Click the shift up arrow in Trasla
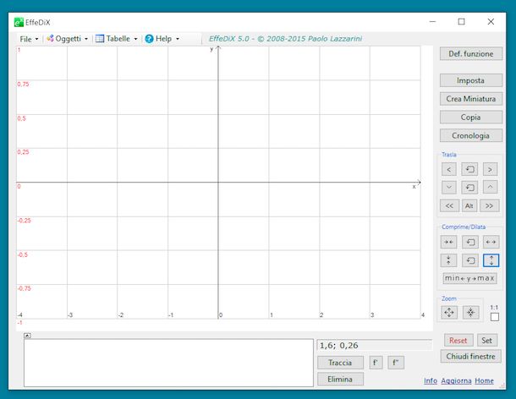This screenshot has width=516, height=399. click(x=491, y=187)
